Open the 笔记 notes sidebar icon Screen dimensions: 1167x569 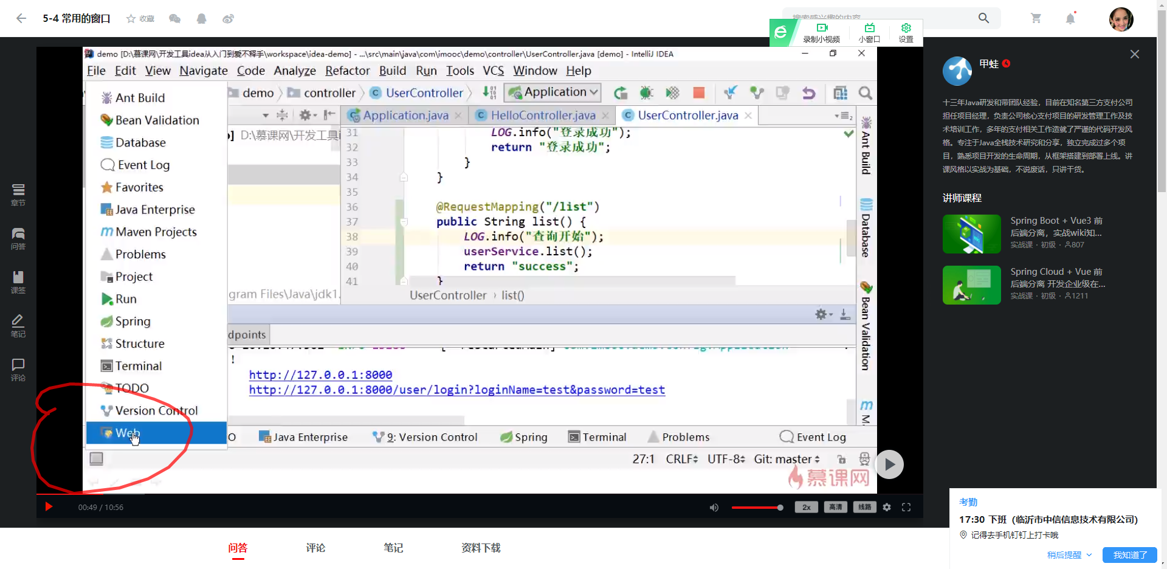(x=18, y=326)
